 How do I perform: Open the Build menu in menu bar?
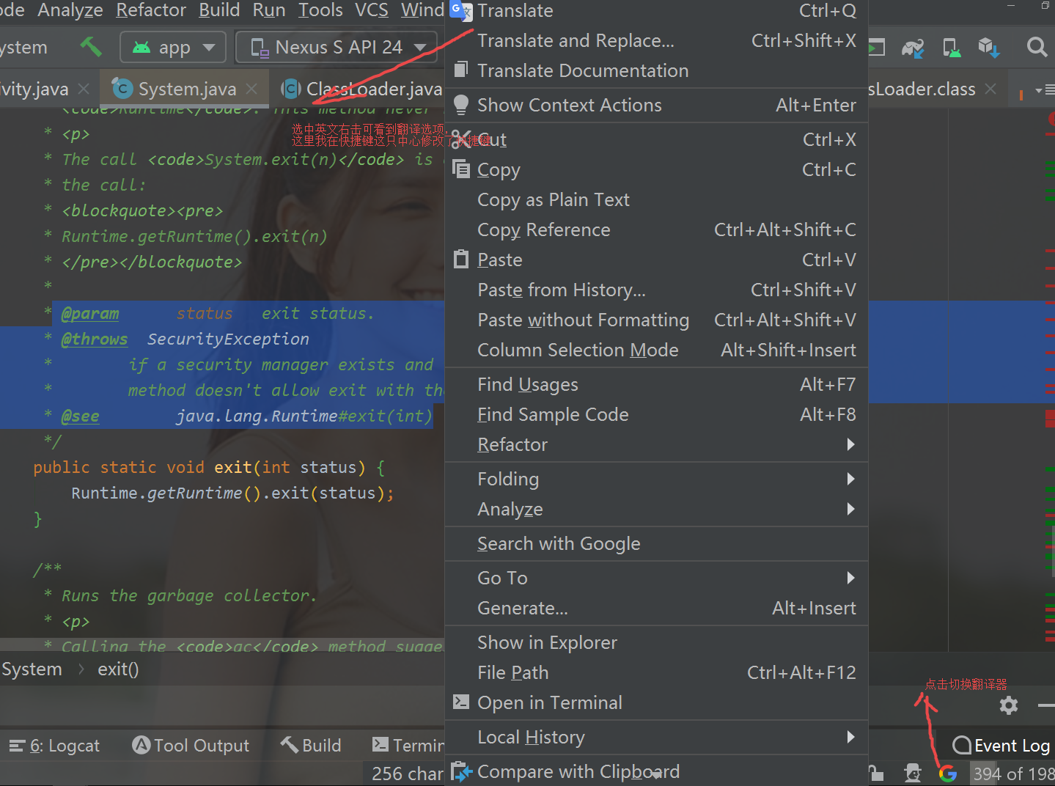(219, 10)
